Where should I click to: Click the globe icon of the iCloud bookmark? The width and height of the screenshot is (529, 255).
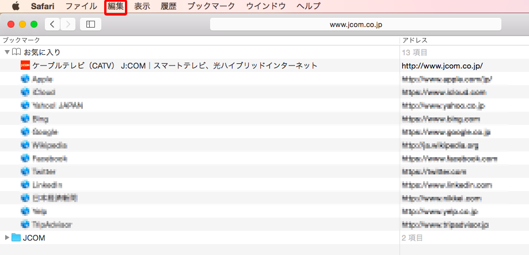pyautogui.click(x=25, y=92)
